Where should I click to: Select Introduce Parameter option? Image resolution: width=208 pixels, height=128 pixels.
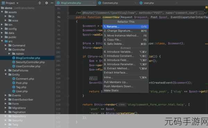[x=125, y=64]
